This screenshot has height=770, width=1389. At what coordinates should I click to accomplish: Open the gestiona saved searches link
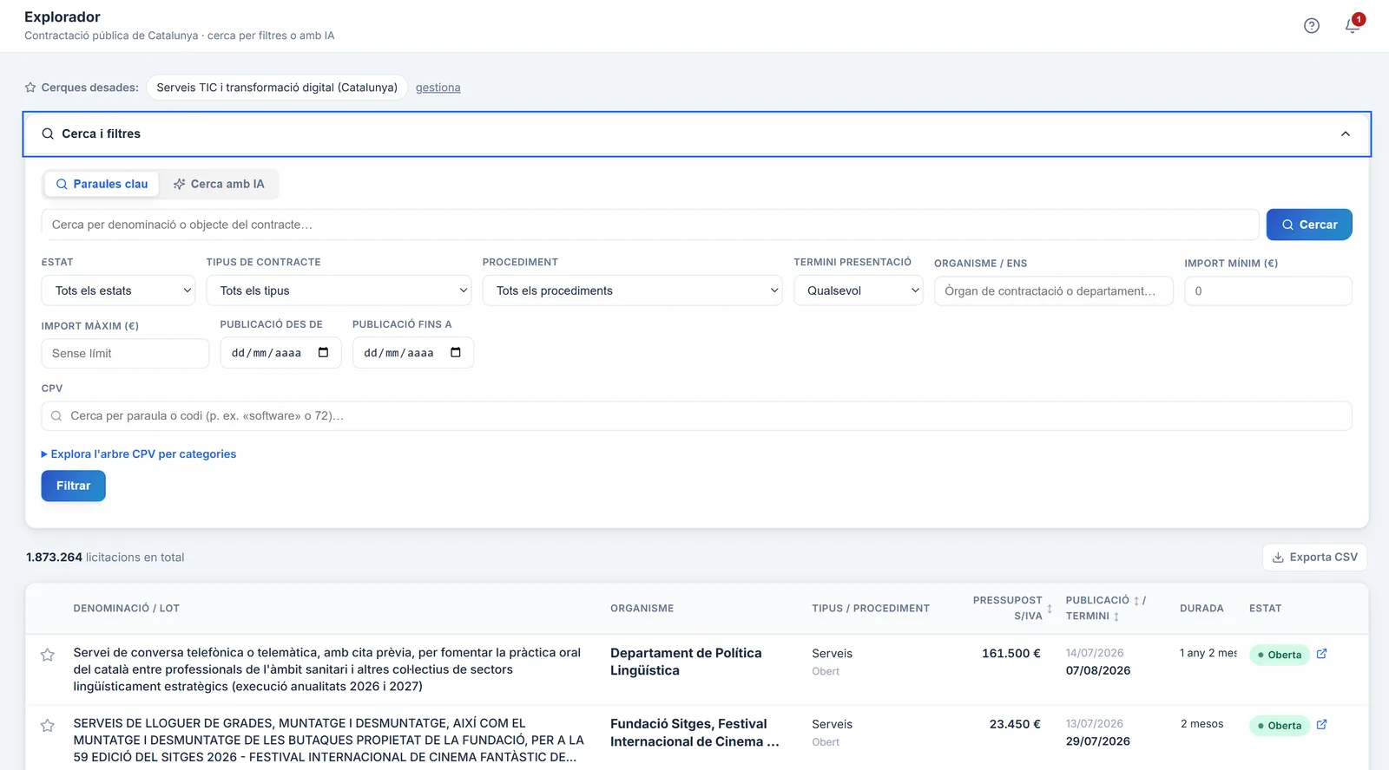438,88
